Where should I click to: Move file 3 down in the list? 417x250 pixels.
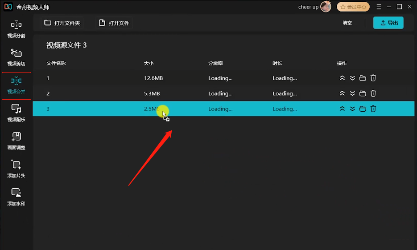[x=352, y=109]
